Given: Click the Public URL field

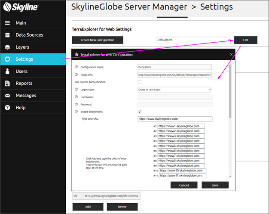Looking at the screenshot, I should 174,75.
